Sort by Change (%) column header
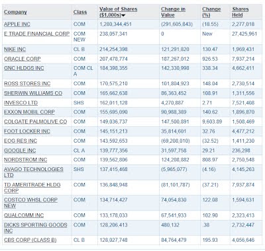 tap(211, 12)
